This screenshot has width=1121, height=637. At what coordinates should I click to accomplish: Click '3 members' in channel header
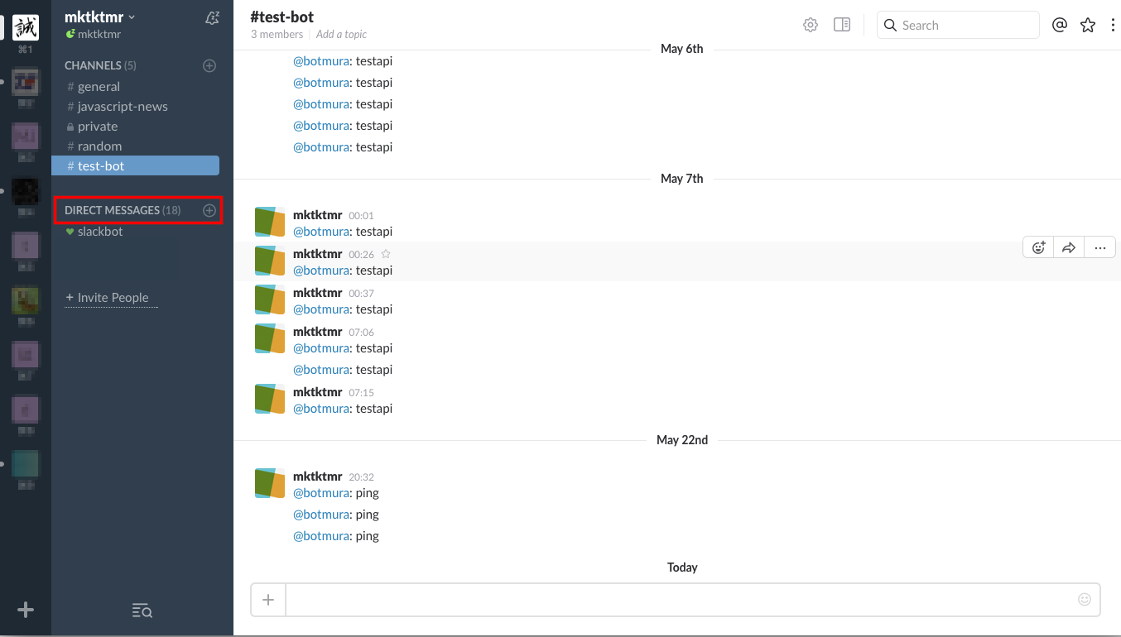click(x=277, y=35)
